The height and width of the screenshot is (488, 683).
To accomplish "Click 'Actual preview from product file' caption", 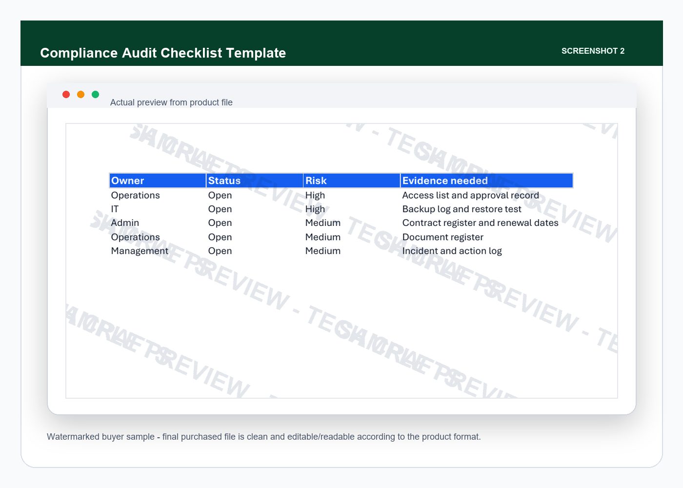I will coord(171,102).
